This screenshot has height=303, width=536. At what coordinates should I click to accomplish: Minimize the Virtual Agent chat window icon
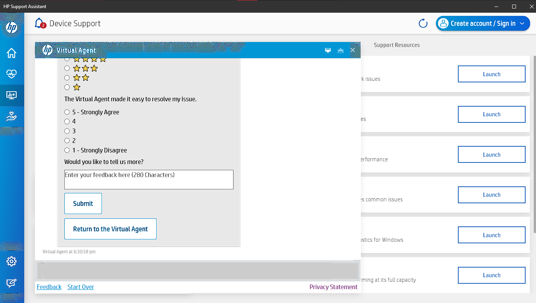pyautogui.click(x=328, y=50)
